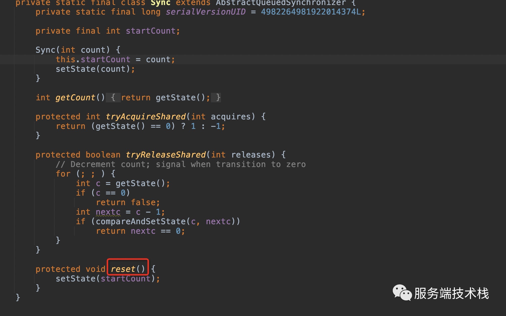Screen dimensions: 506x316
Task: Click the this keyword on highlighted line
Action: click(x=65, y=59)
